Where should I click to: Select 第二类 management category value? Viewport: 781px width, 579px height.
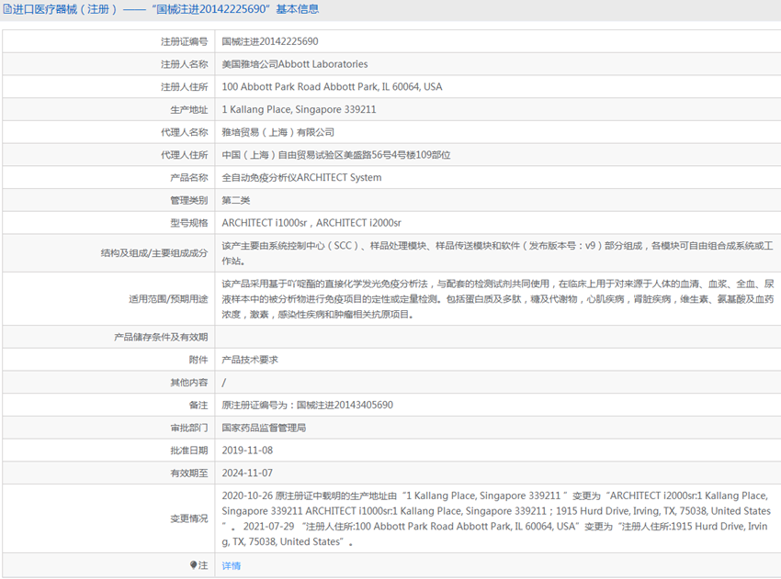click(x=236, y=200)
